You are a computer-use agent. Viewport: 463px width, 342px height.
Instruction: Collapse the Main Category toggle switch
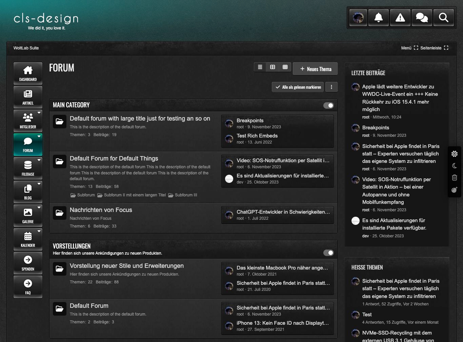tap(328, 105)
